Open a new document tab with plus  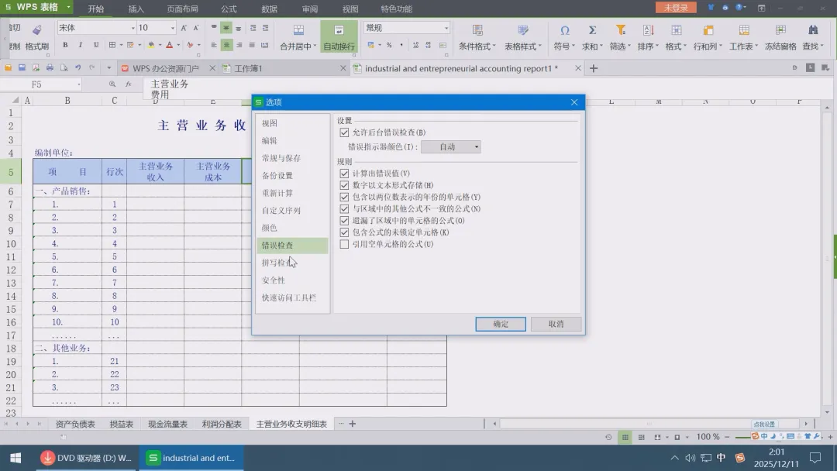(x=594, y=68)
